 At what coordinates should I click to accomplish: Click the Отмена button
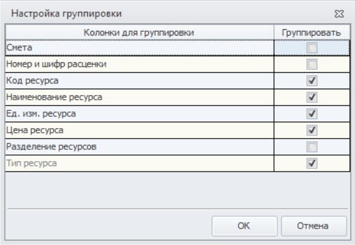314,226
